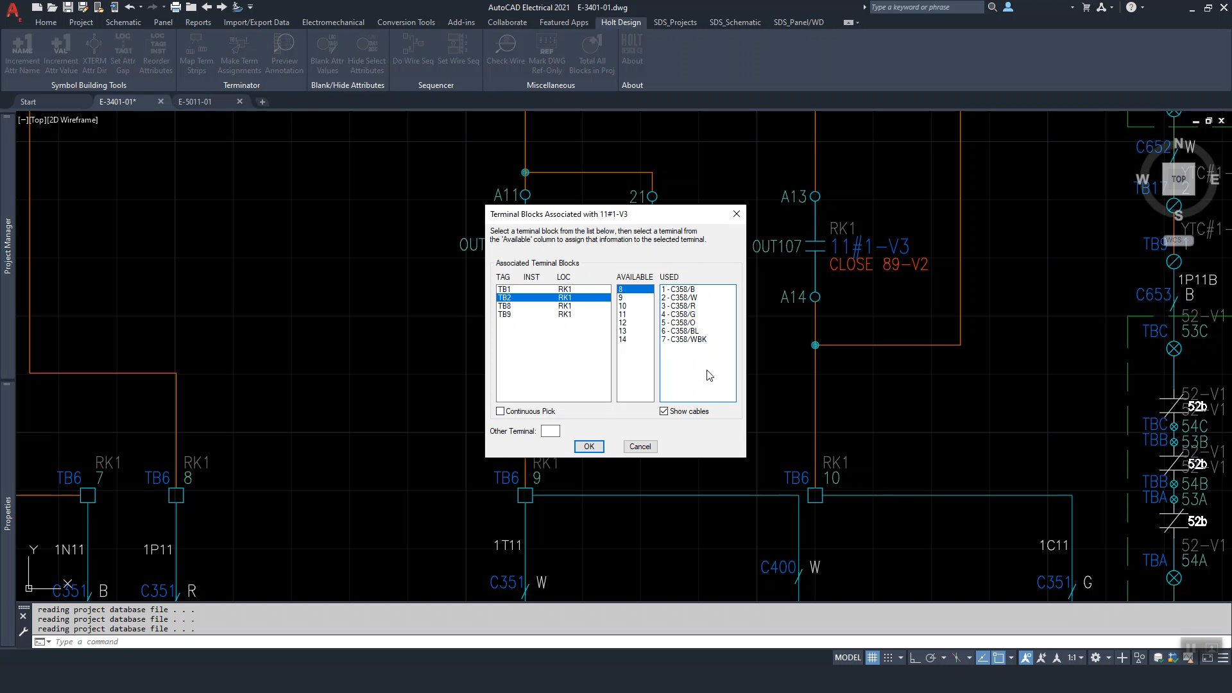The height and width of the screenshot is (693, 1232).
Task: Open the Schematic ribbon tab
Action: 123,22
